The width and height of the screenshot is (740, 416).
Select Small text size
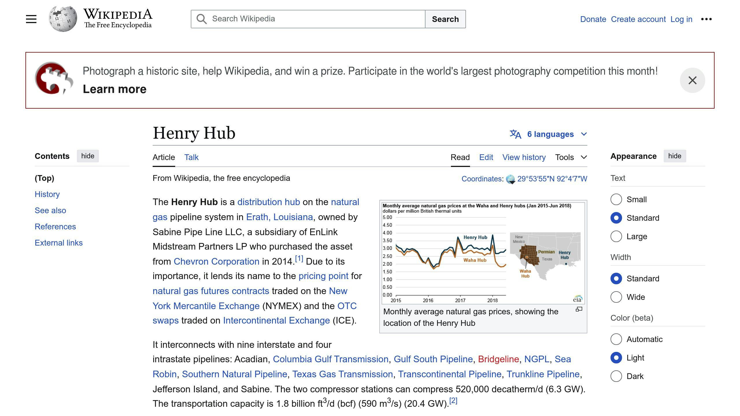(616, 199)
